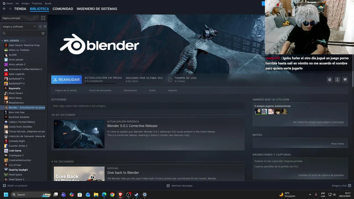Open Amigos y chat
354x199 pixels.
[341, 186]
